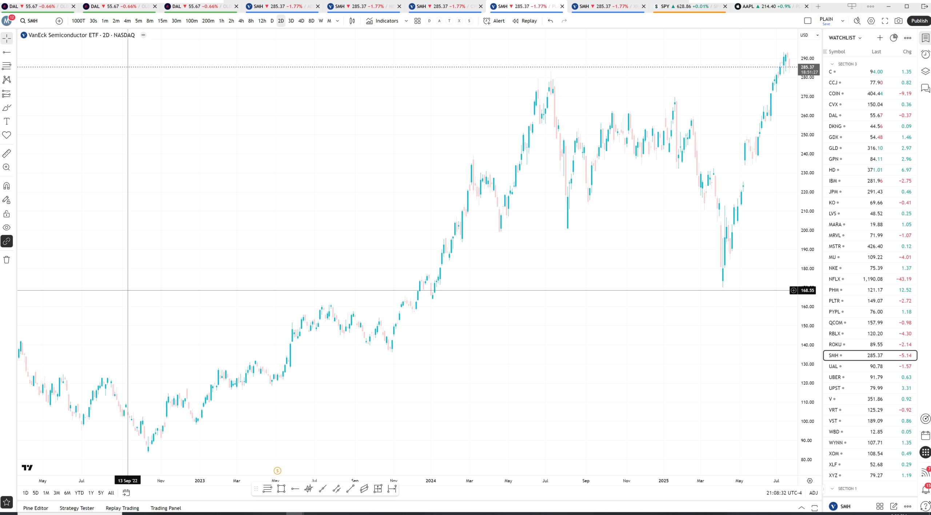Open the patterns drawing tool

point(7,80)
